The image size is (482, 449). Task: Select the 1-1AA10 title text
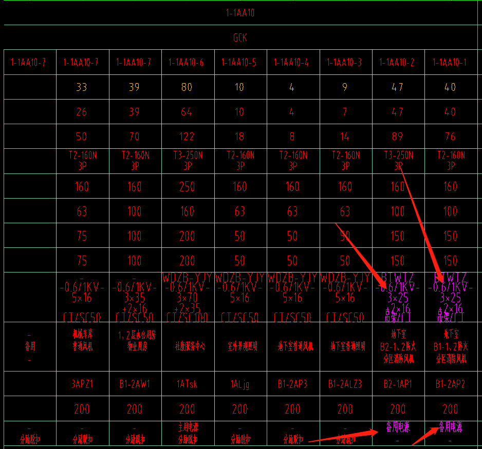(240, 13)
